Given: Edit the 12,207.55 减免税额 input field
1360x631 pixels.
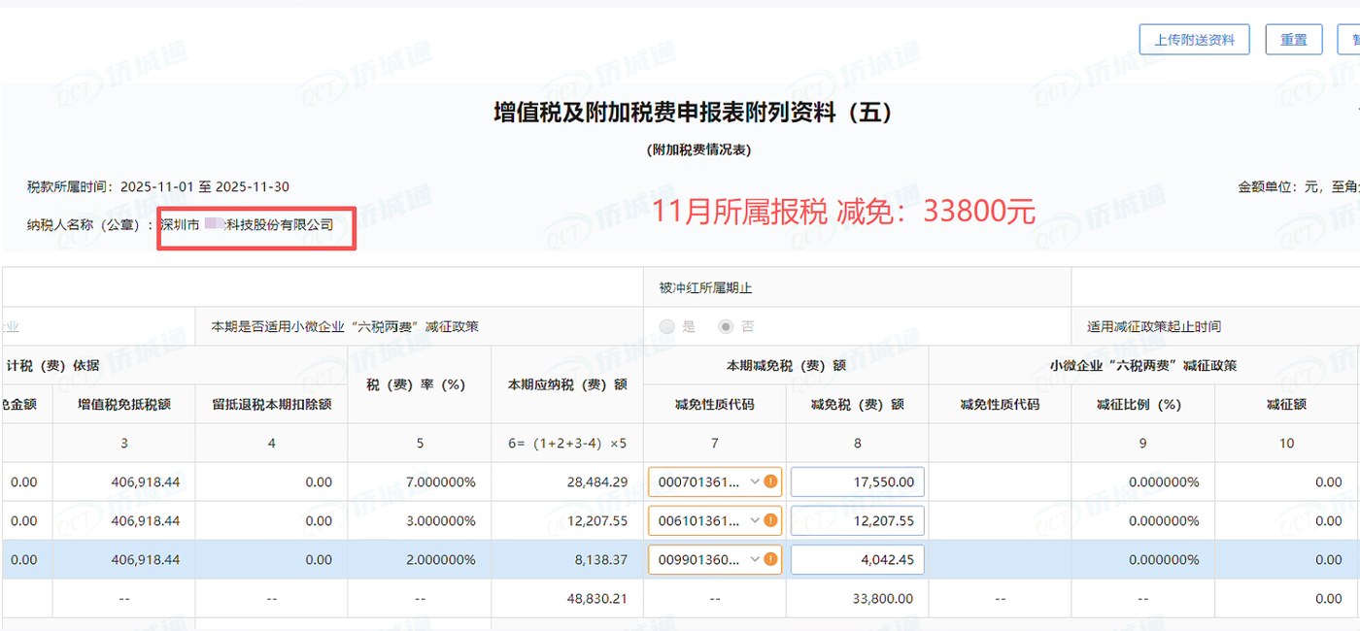Looking at the screenshot, I should coord(858,520).
